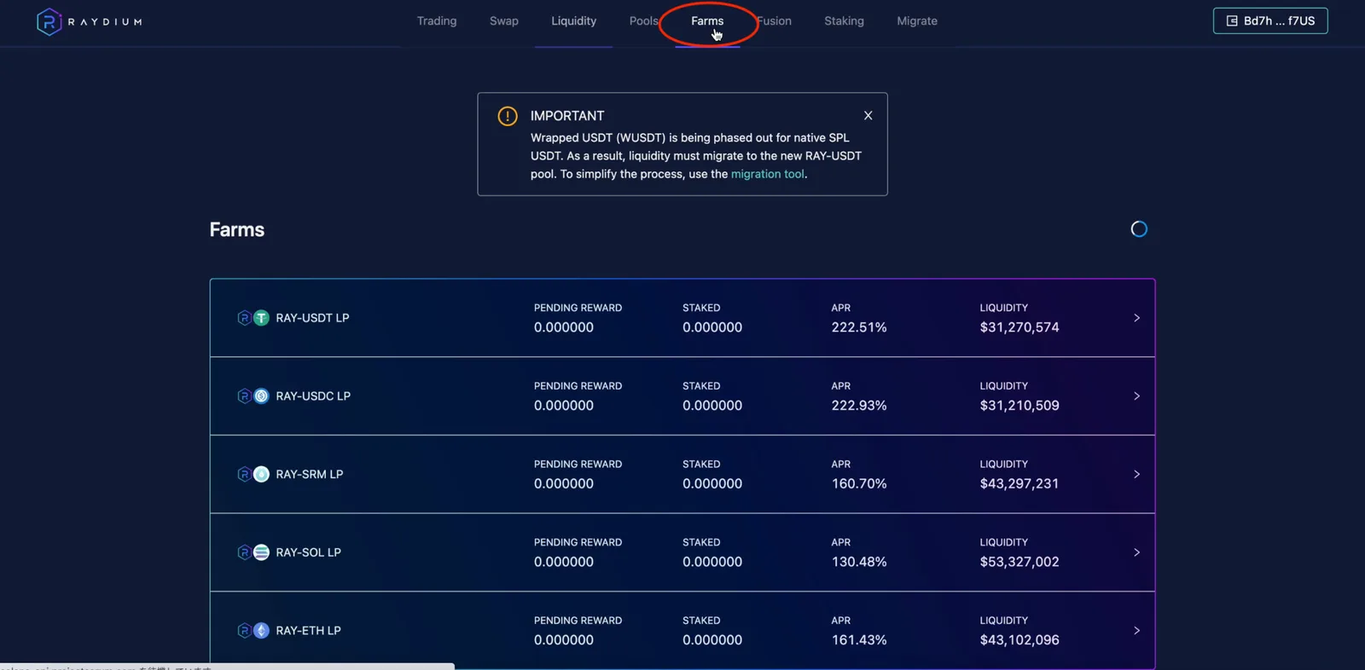Click the ETH token icon in RAY-ETH row
1365x670 pixels.
(261, 631)
